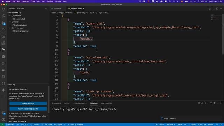
Task: Collapse the Git section
Action: click(x=8, y=85)
